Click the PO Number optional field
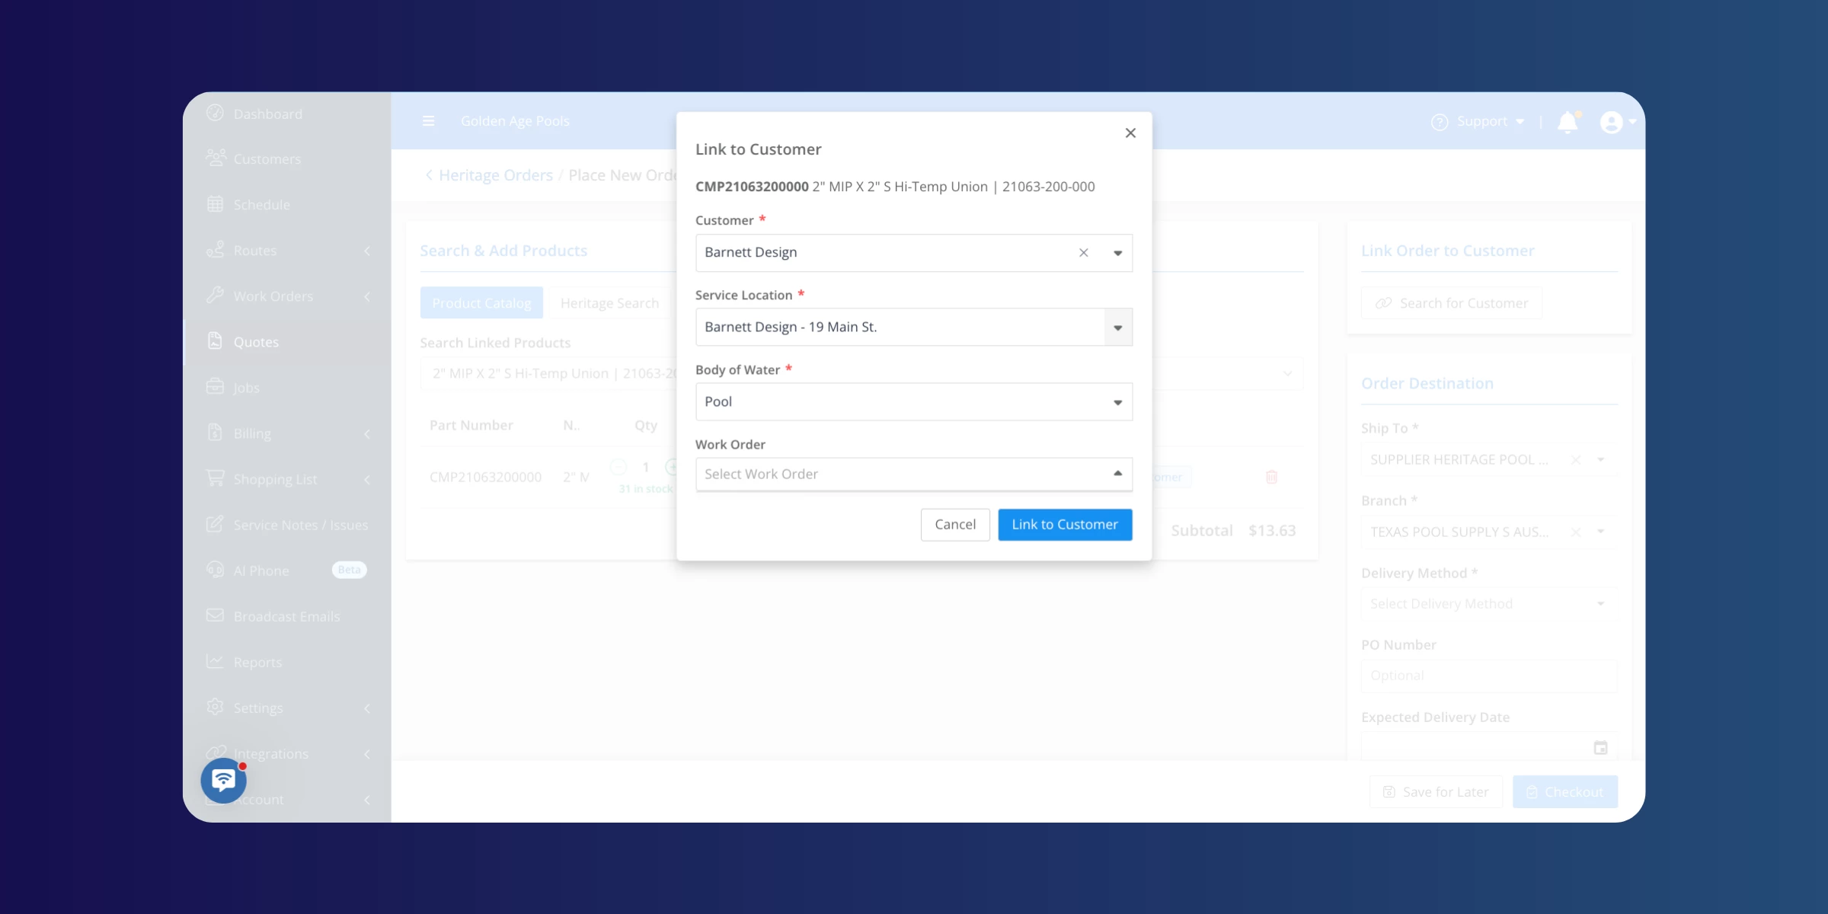Image resolution: width=1828 pixels, height=914 pixels. pos(1489,676)
